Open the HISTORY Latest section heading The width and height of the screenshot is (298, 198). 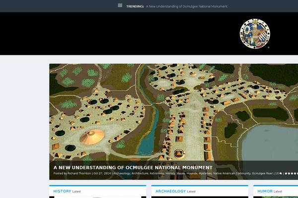pos(67,191)
